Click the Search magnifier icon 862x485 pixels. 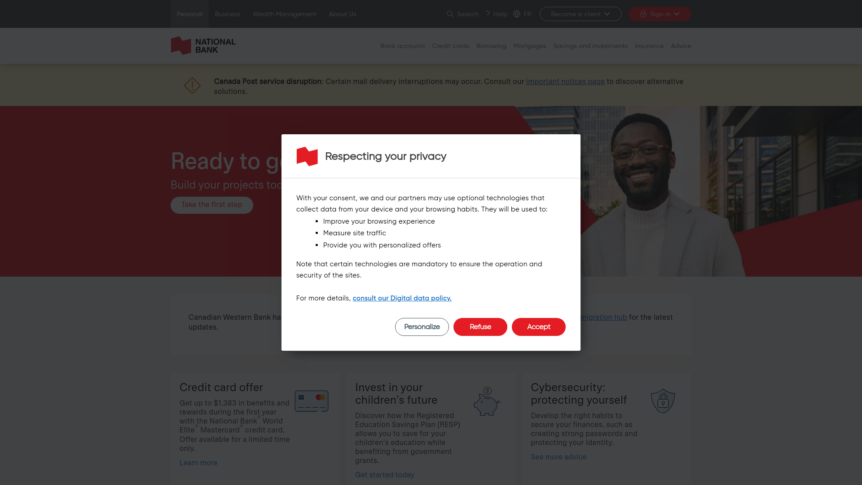450,14
